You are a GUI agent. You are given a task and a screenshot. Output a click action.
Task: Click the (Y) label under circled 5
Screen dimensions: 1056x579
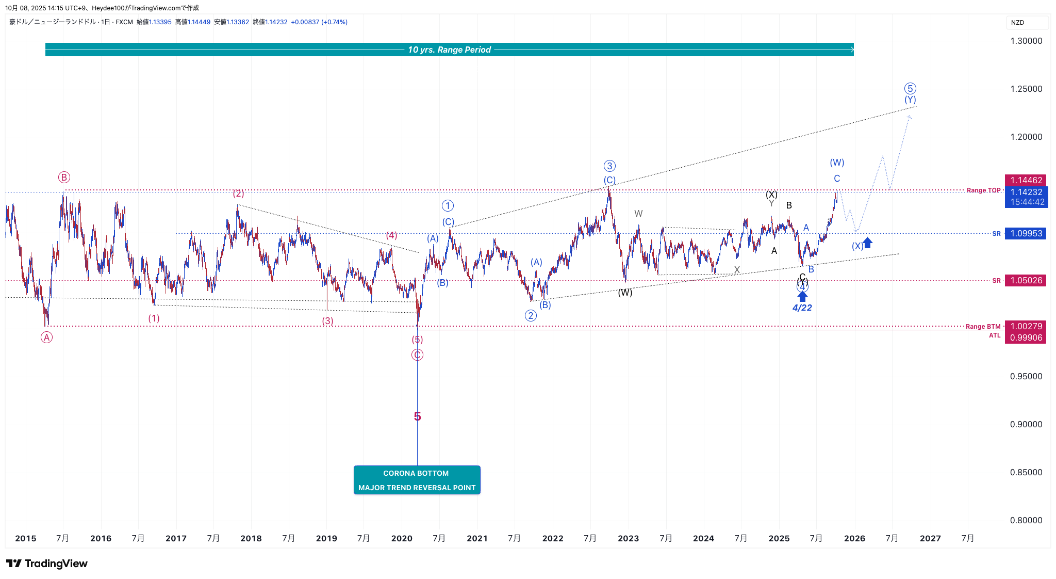(910, 100)
